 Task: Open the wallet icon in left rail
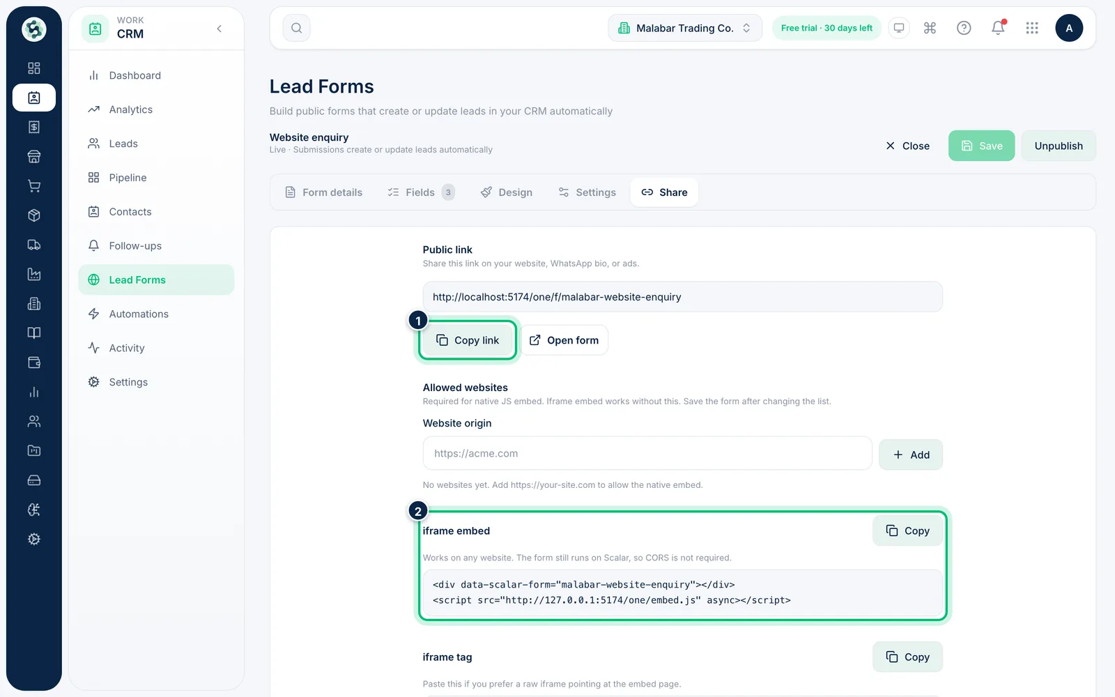pos(33,362)
